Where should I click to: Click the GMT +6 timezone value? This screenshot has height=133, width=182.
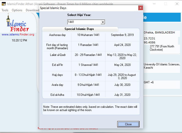149,82
